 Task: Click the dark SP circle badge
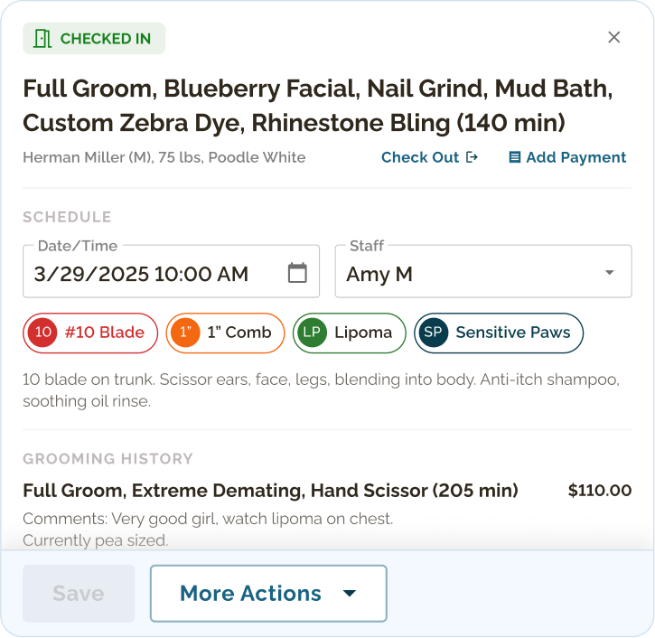(433, 333)
